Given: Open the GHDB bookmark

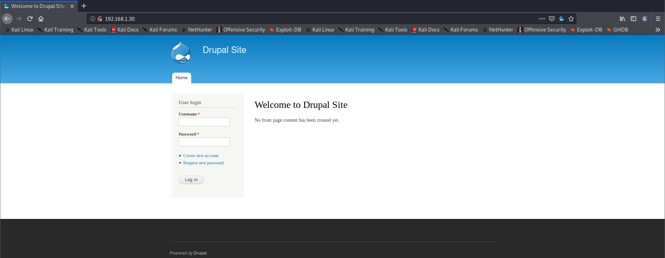Looking at the screenshot, I should pyautogui.click(x=618, y=30).
